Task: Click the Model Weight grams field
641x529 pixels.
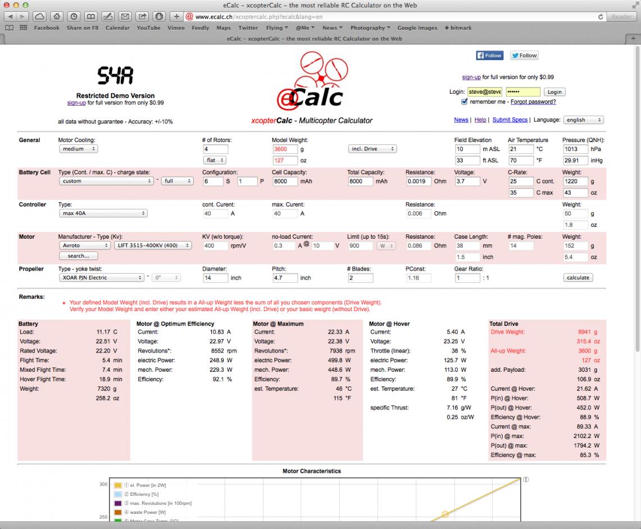Action: click(285, 149)
